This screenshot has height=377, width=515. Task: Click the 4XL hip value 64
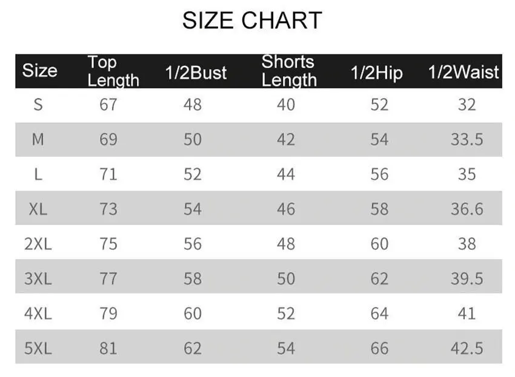pos(379,313)
